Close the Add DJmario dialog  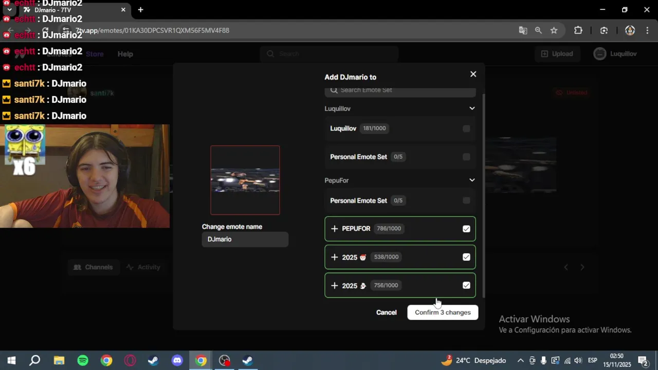point(473,74)
